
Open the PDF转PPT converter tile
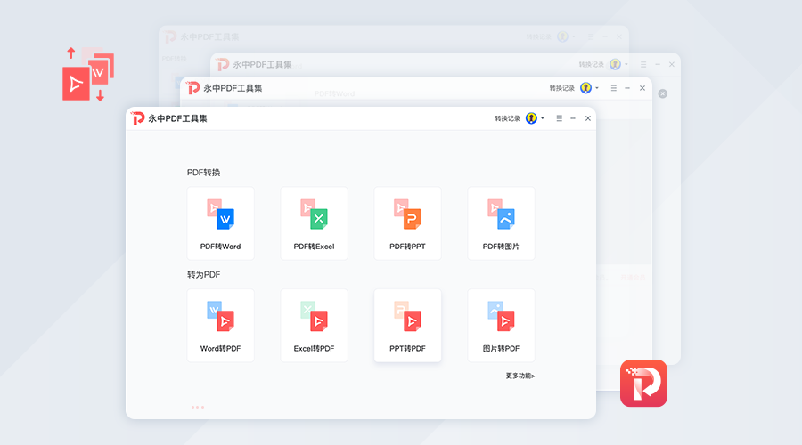[407, 223]
